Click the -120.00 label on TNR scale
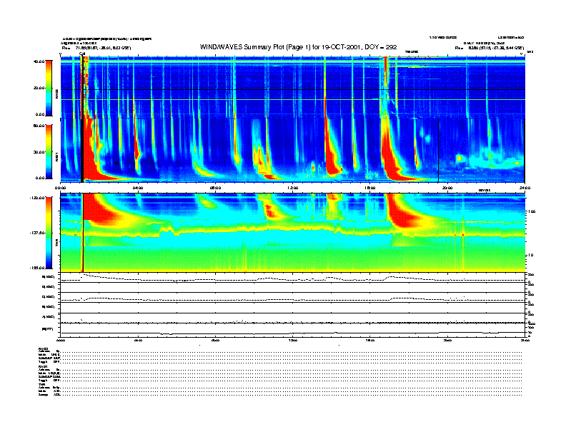This screenshot has width=566, height=437. pyautogui.click(x=37, y=198)
